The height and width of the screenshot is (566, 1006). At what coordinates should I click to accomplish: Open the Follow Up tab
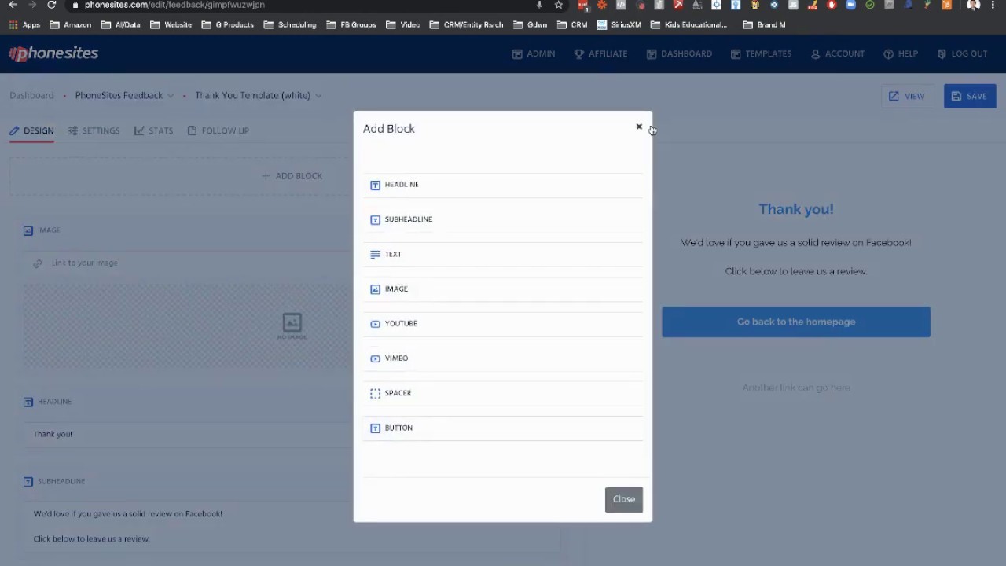pos(218,130)
